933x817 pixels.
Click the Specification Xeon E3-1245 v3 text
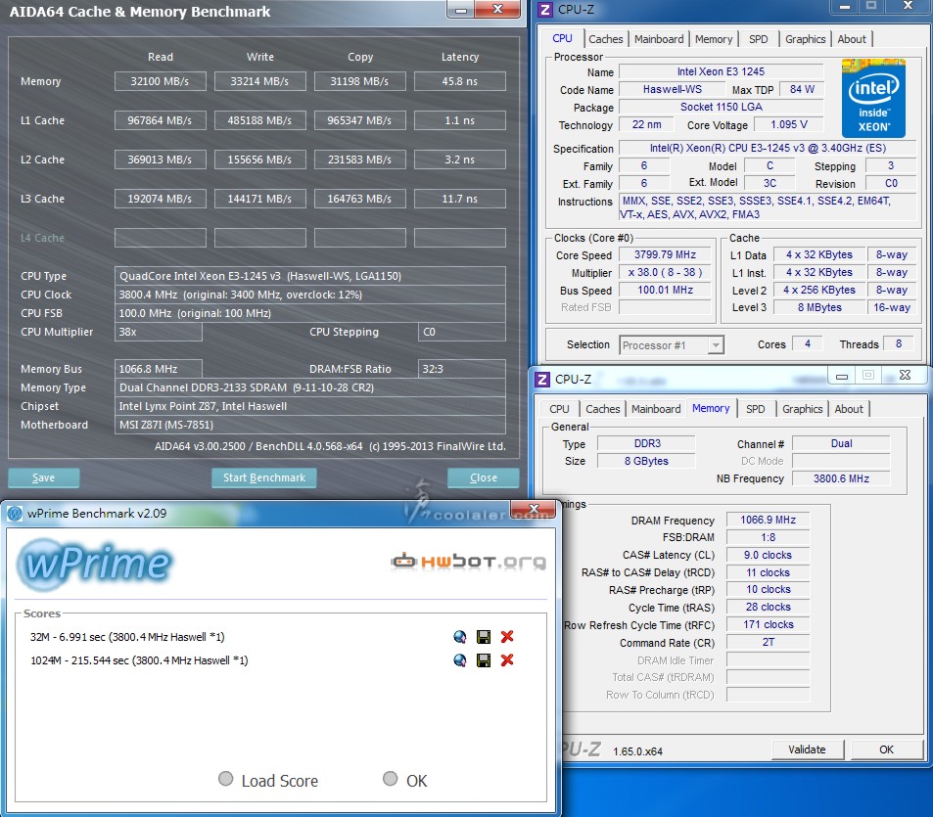point(768,148)
